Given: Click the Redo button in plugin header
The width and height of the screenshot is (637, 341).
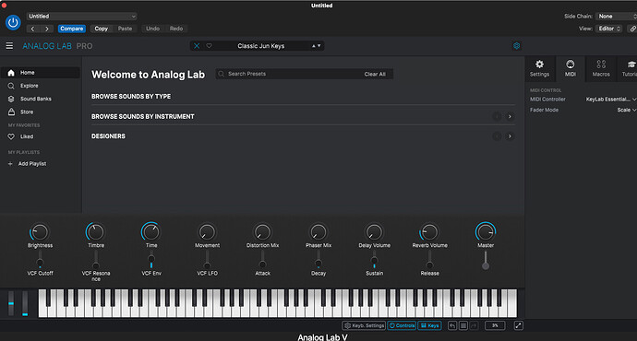Looking at the screenshot, I should [176, 29].
